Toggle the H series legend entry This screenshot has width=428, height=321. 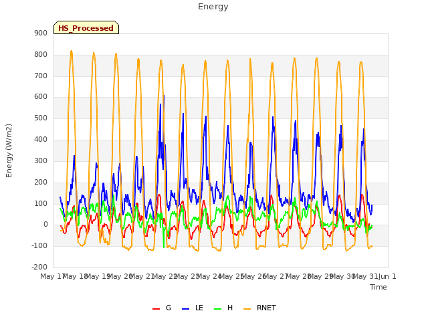(x=223, y=308)
